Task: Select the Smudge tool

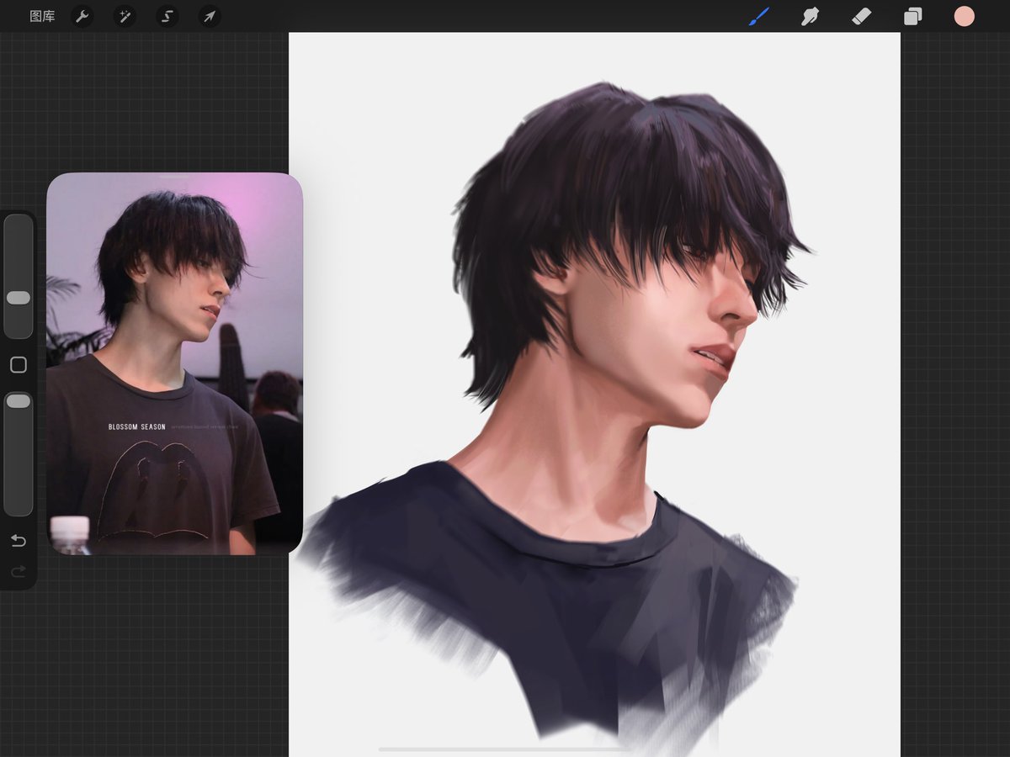Action: click(810, 16)
